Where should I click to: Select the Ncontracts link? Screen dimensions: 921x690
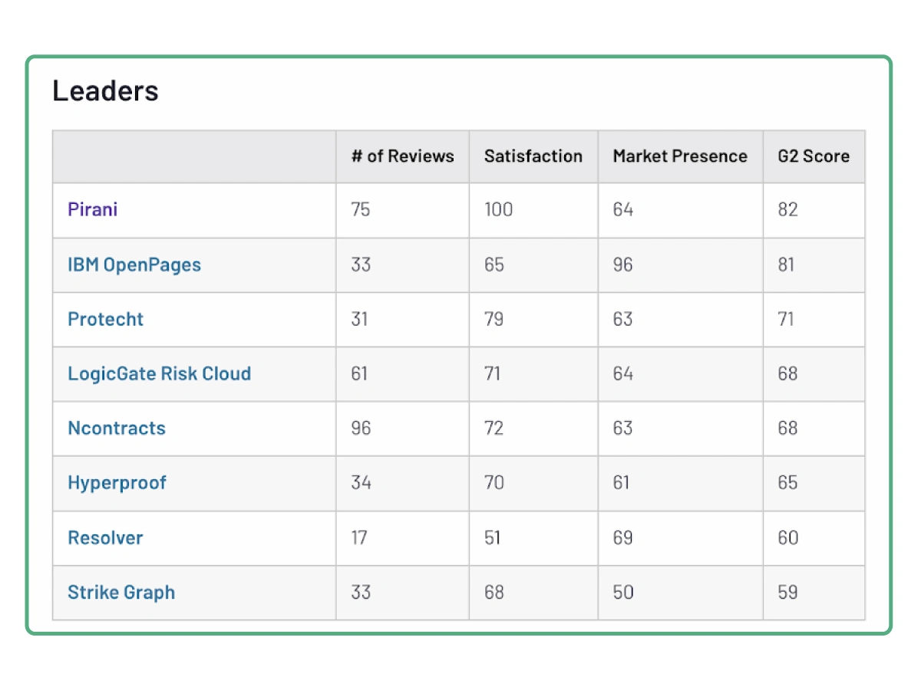117,428
